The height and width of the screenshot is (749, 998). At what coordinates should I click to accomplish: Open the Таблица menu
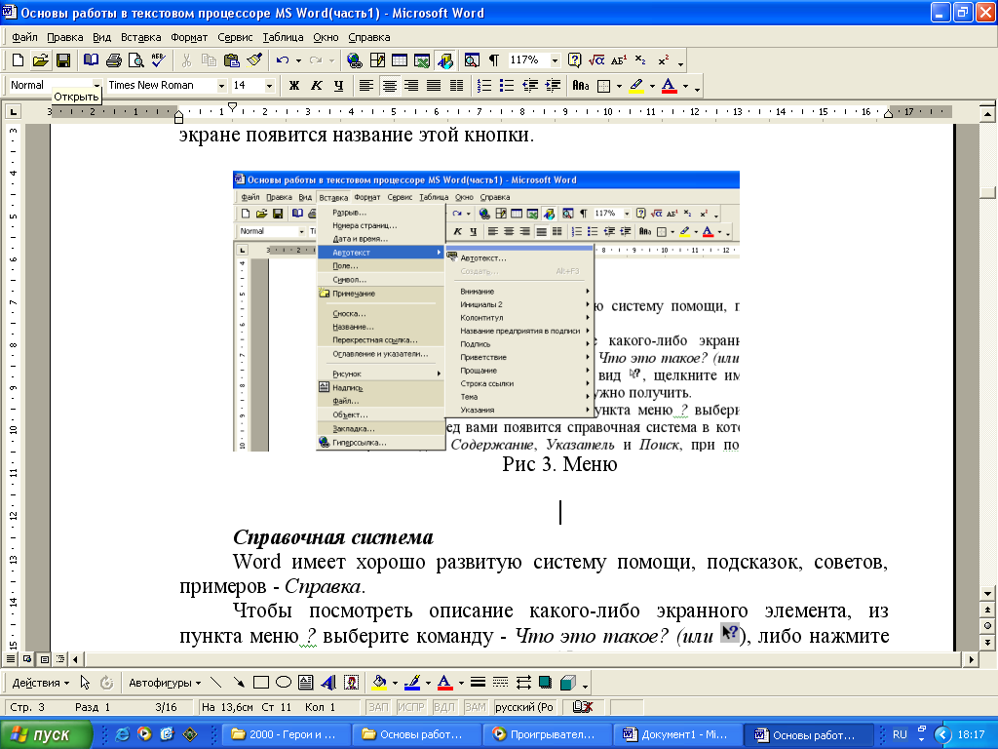(x=283, y=38)
